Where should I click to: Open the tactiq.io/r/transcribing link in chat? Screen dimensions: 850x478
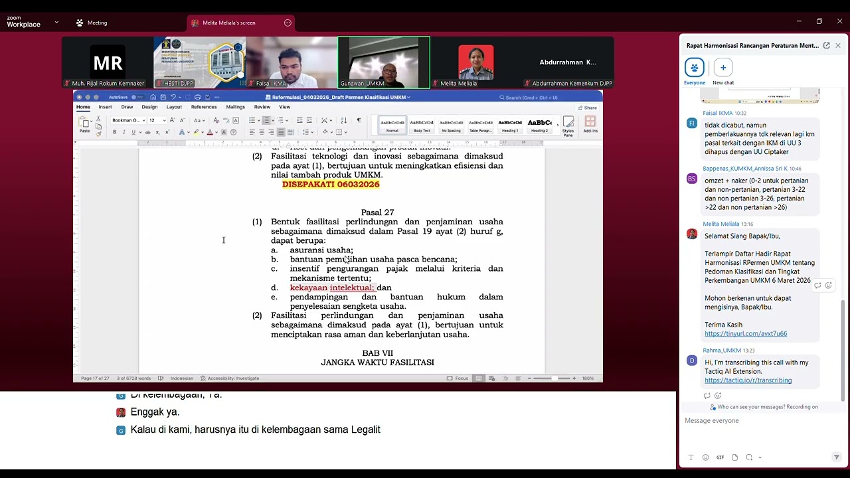coord(748,380)
